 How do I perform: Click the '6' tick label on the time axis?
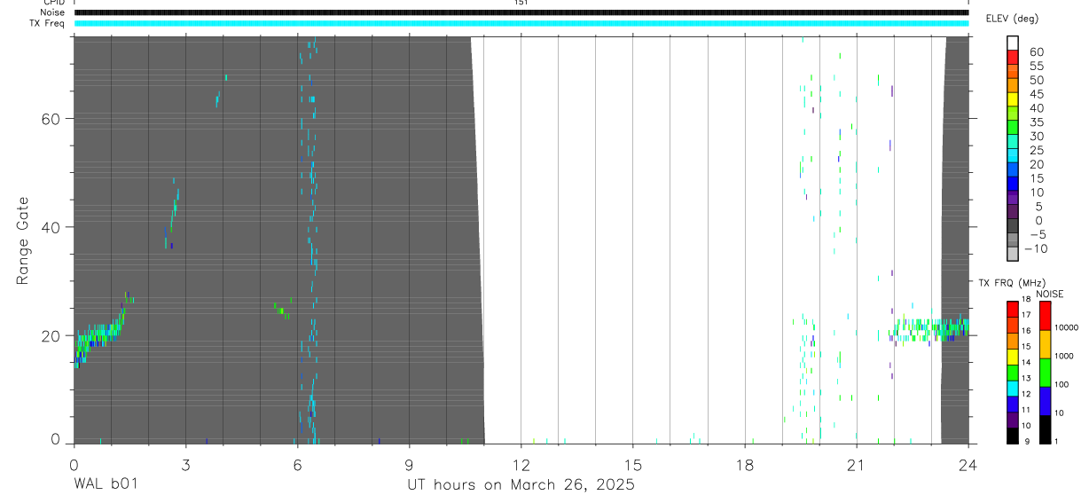coord(297,464)
